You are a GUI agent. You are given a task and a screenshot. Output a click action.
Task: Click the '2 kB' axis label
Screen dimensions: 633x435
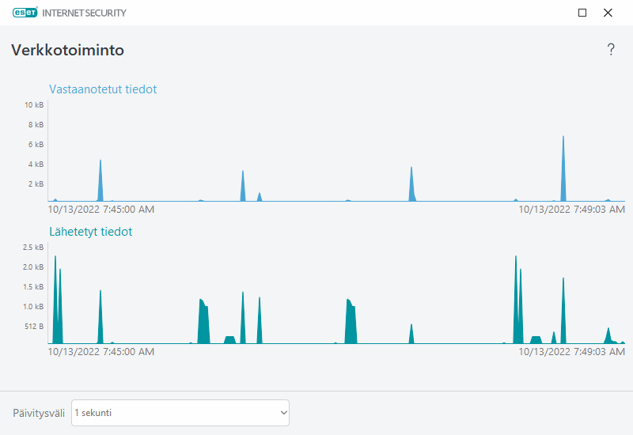click(x=36, y=184)
